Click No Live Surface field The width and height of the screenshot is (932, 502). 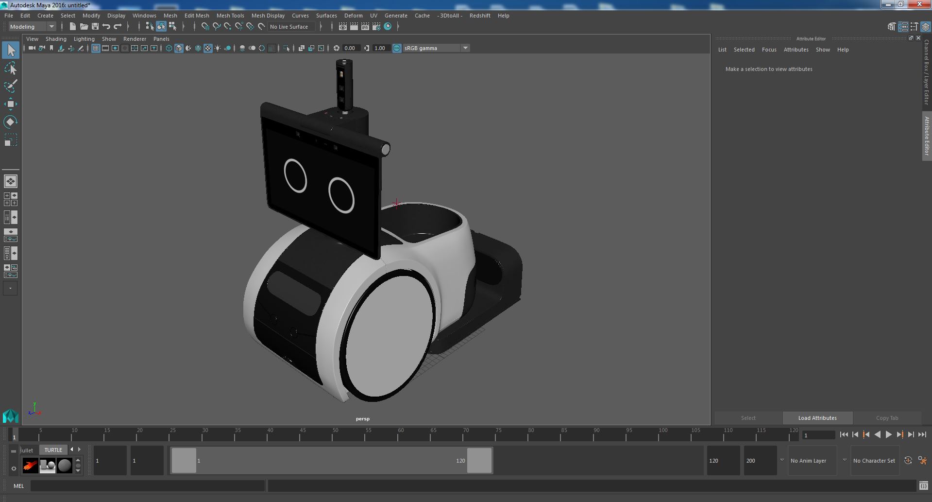(x=291, y=27)
